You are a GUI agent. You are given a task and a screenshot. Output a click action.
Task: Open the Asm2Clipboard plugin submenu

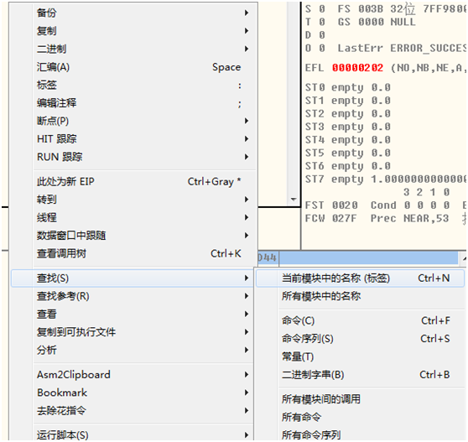click(133, 375)
